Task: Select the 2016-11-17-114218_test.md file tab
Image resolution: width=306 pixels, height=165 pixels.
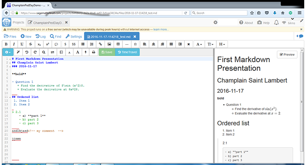Action: pos(111,37)
